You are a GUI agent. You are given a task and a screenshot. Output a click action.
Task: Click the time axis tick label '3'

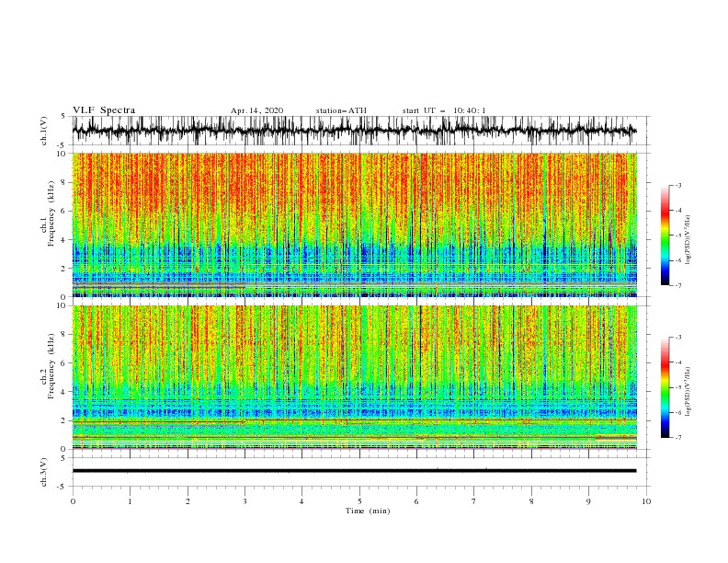[x=245, y=501]
